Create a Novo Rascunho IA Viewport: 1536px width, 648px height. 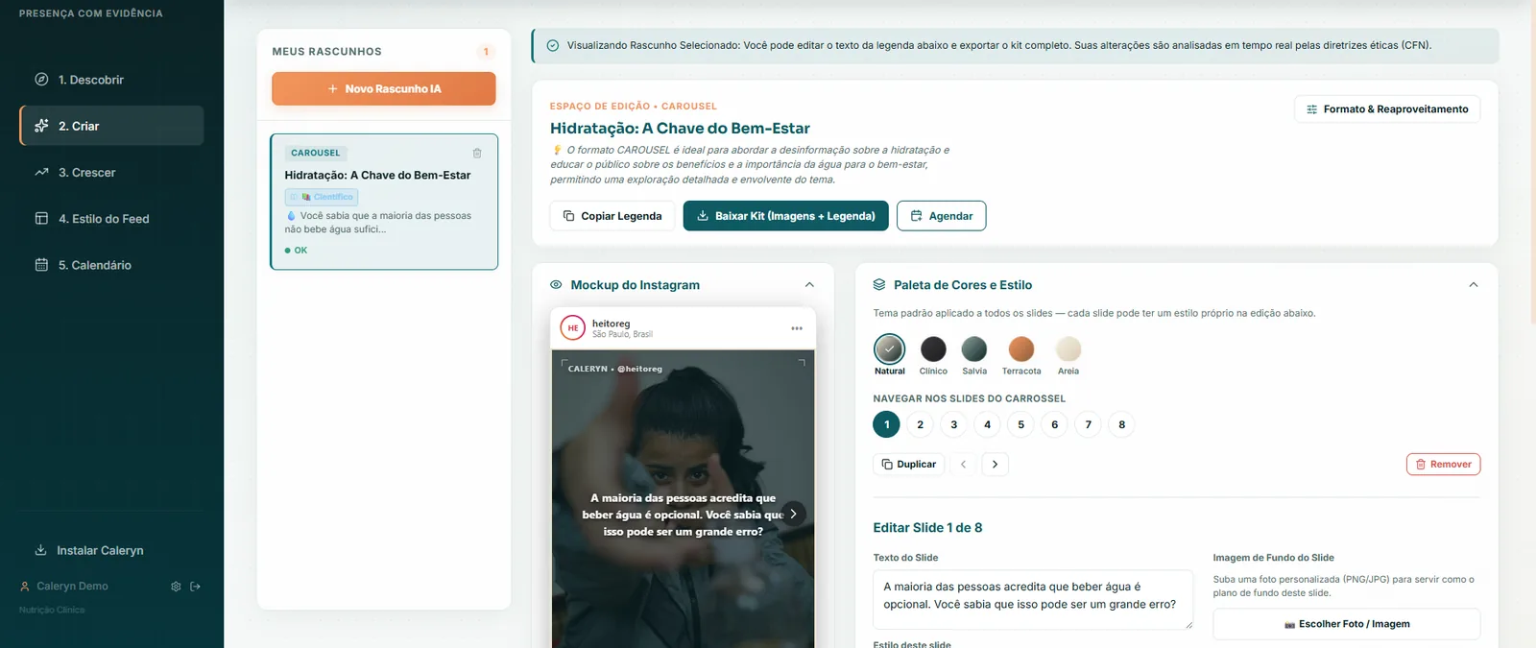pyautogui.click(x=384, y=88)
